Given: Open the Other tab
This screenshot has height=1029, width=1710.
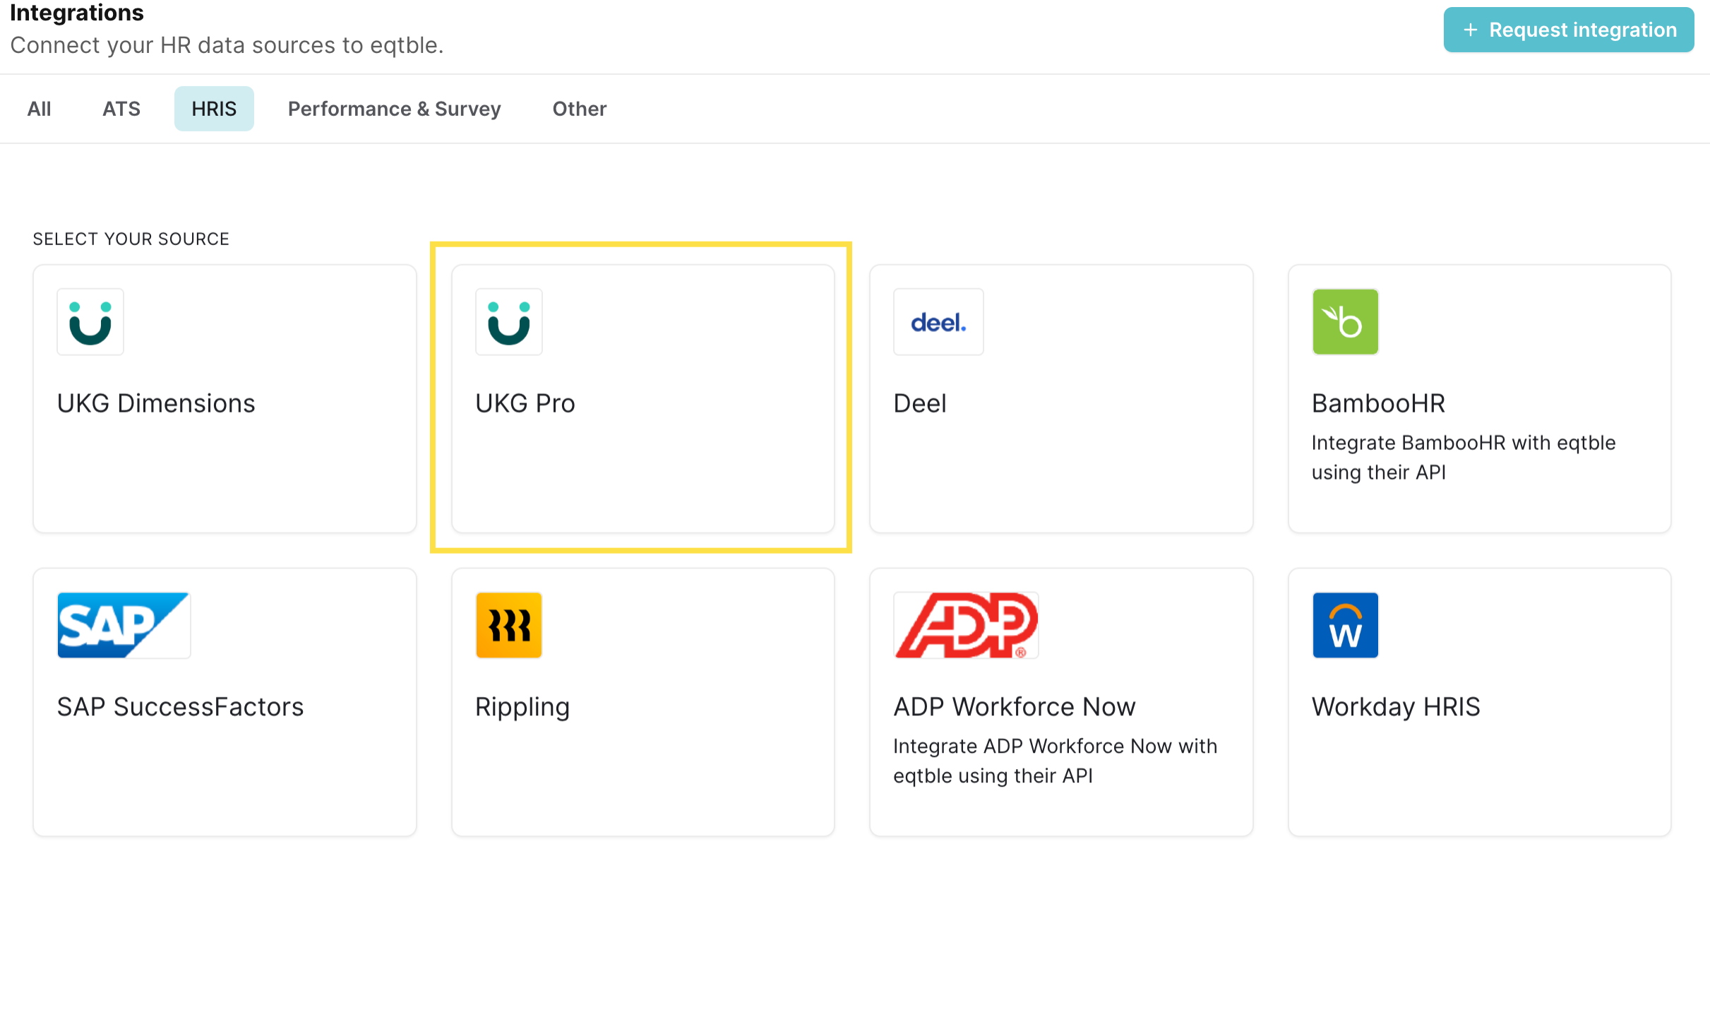Looking at the screenshot, I should click(x=579, y=109).
